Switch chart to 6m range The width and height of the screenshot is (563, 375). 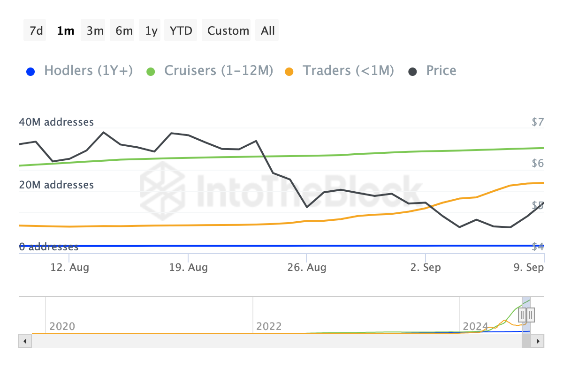(124, 31)
